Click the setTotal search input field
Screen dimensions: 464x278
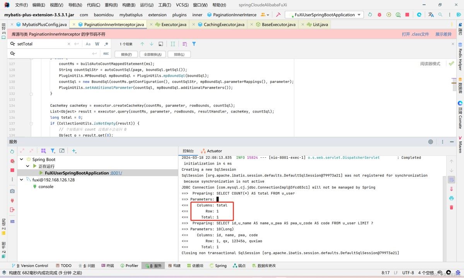[42, 44]
